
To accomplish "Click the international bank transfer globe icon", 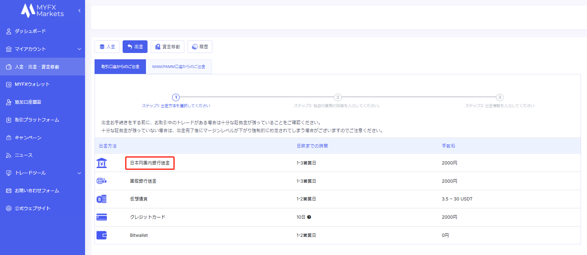I will [x=102, y=181].
